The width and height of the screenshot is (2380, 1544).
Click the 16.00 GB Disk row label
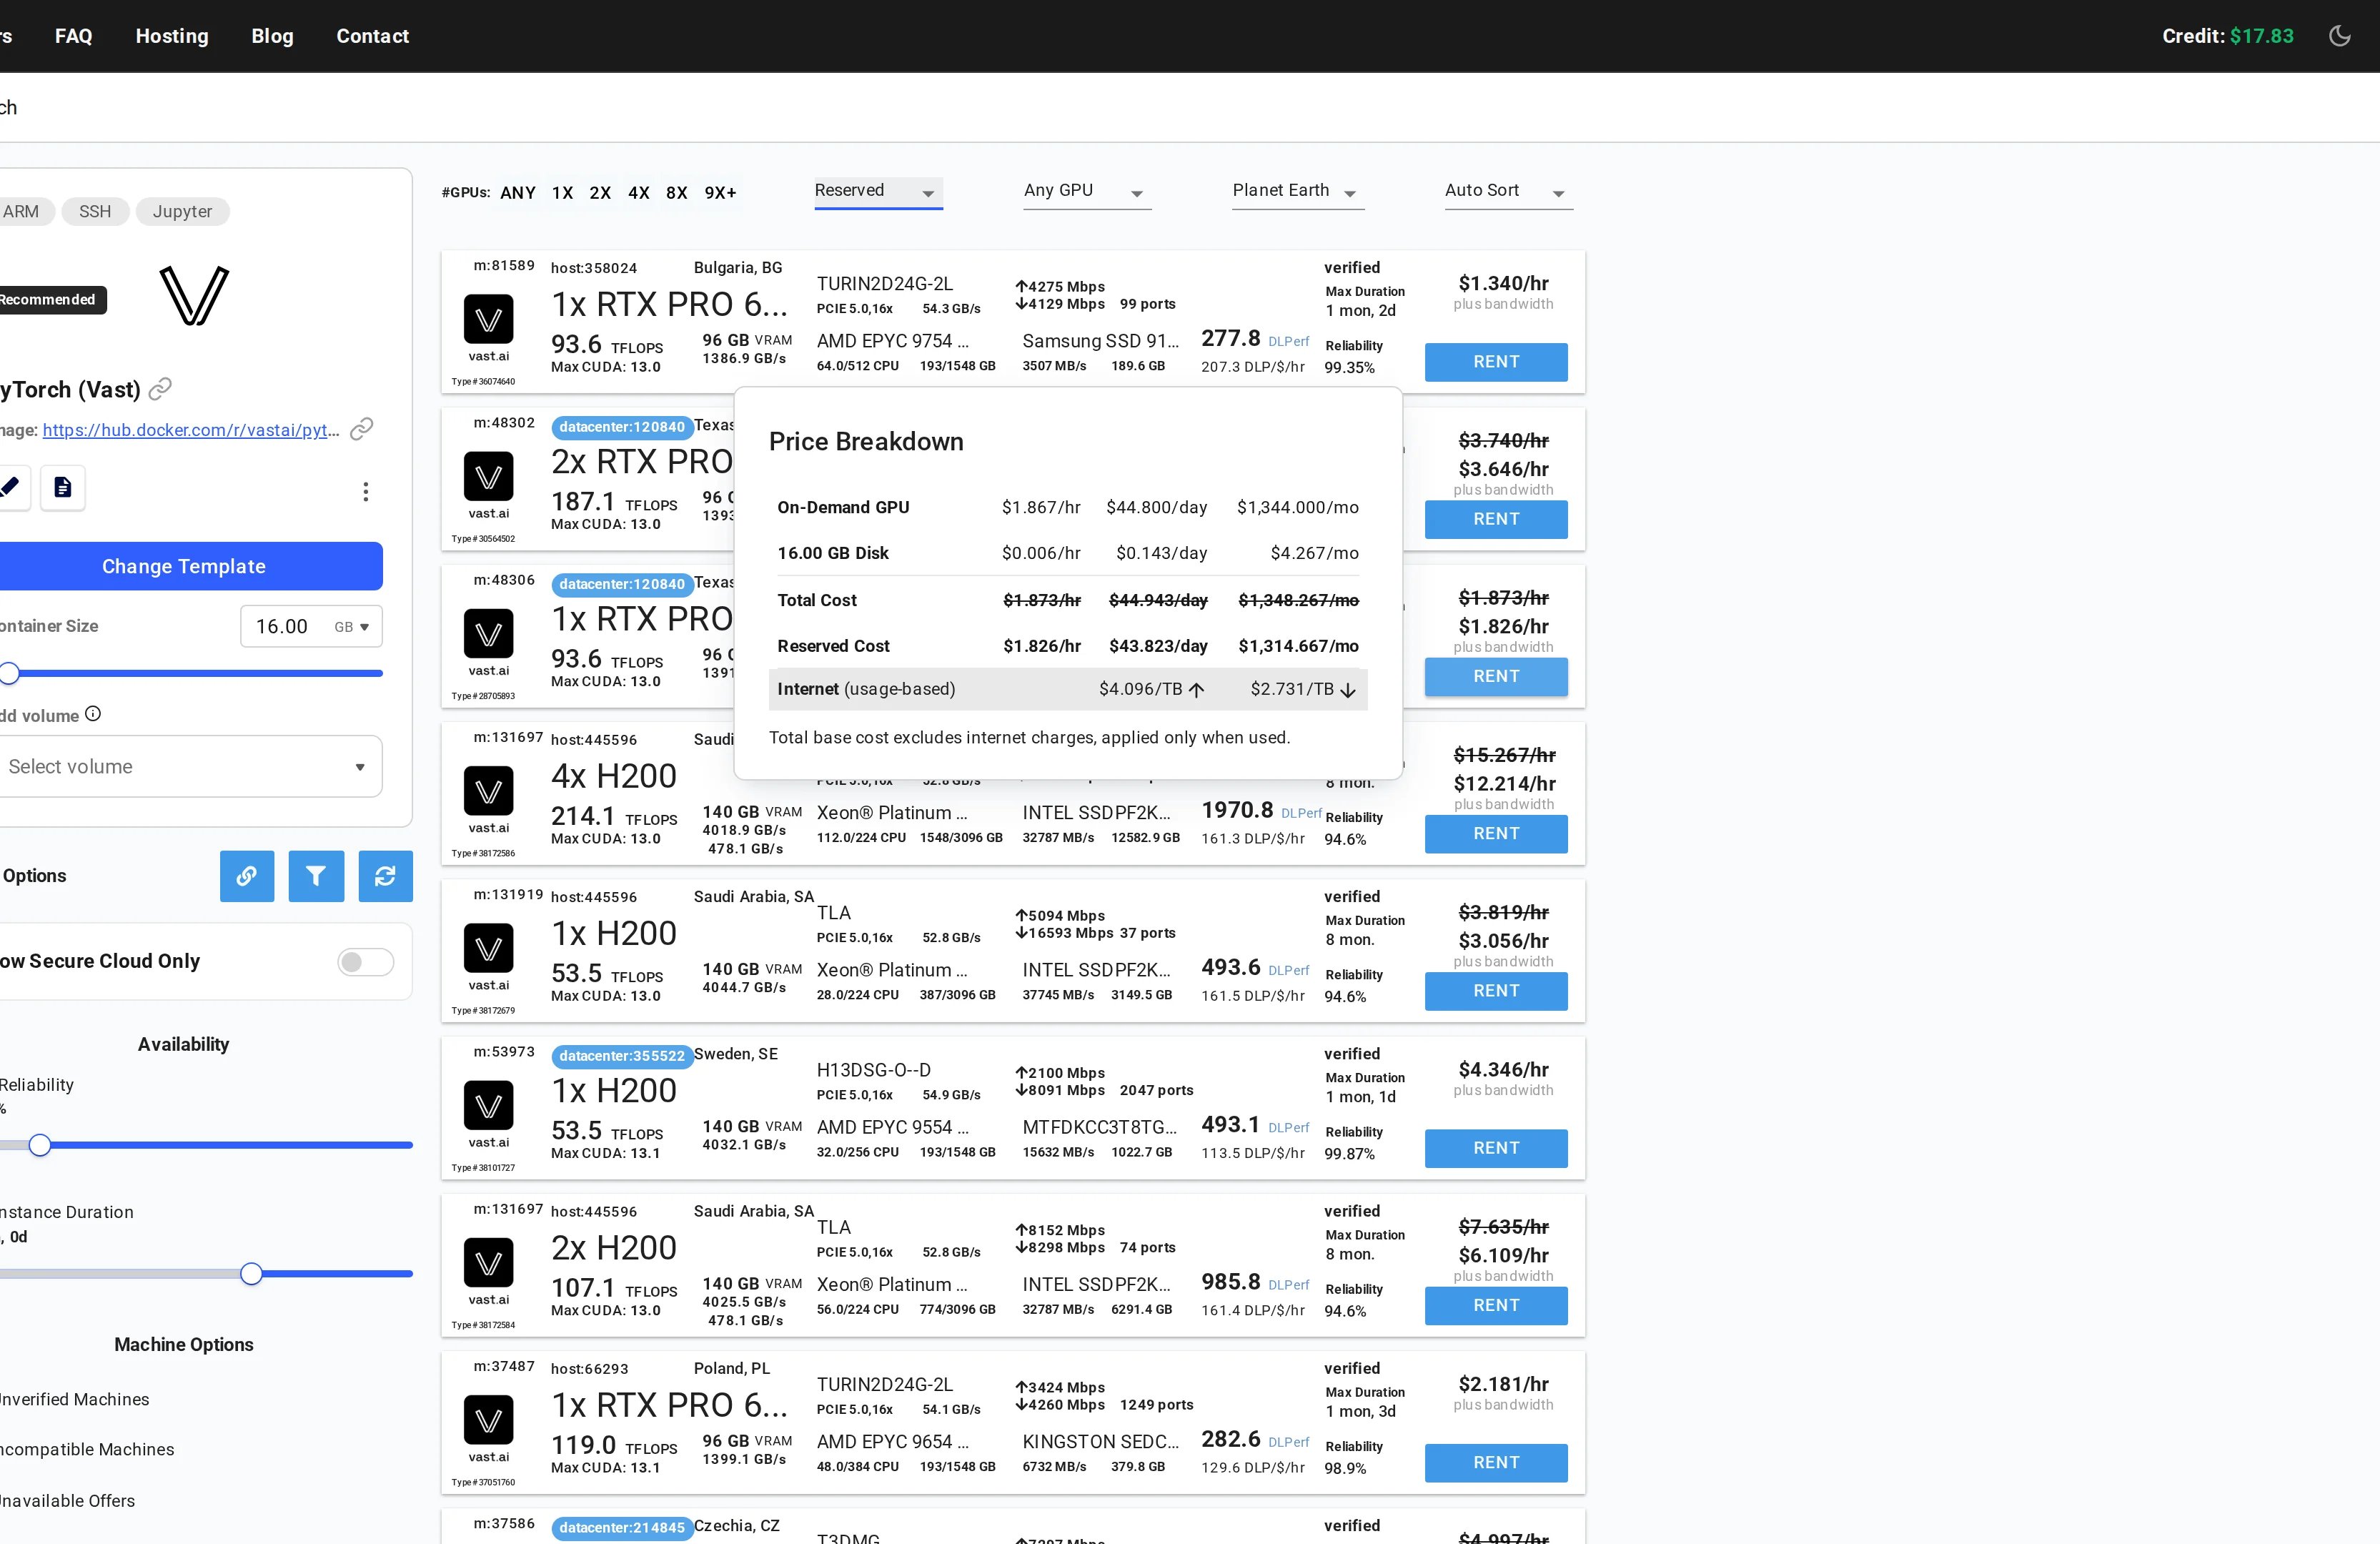(x=833, y=553)
